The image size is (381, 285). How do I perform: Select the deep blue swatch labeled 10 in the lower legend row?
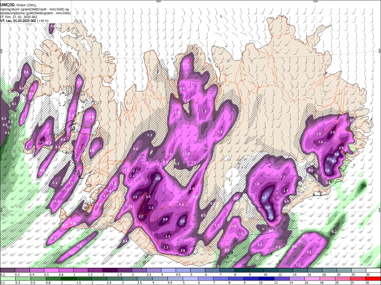tap(266, 278)
